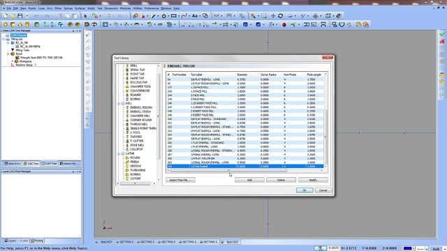
Task: Sort by the Corner Radius column header
Action: 268,75
